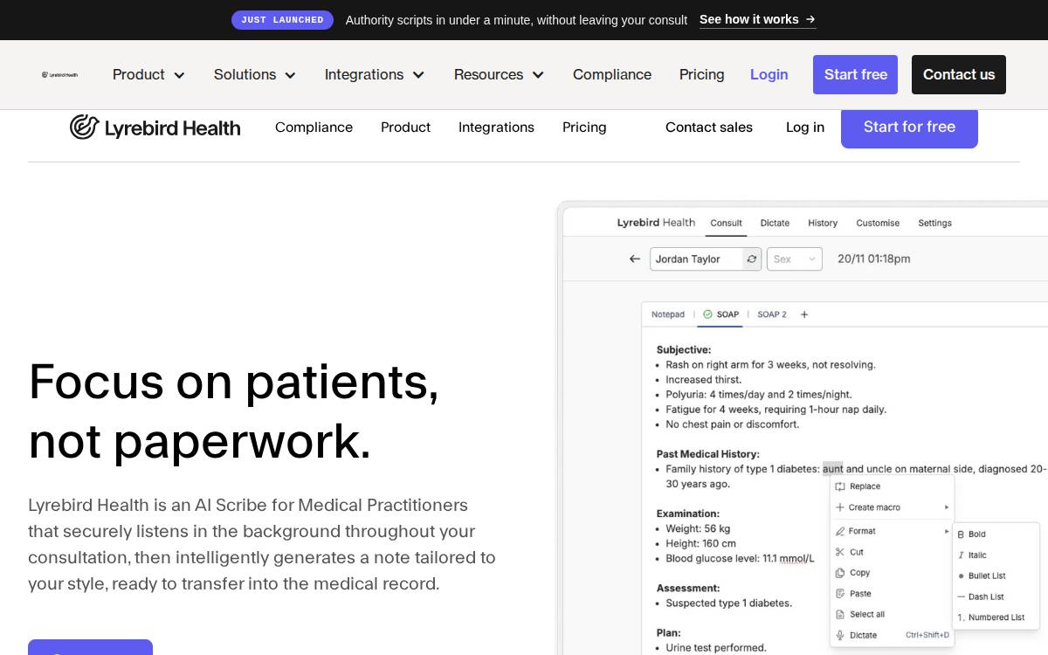Click the Focus on patients, not paperwork headline
Image resolution: width=1048 pixels, height=655 pixels.
pos(233,411)
